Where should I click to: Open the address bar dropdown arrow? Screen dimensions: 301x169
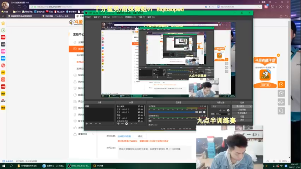click(213, 7)
